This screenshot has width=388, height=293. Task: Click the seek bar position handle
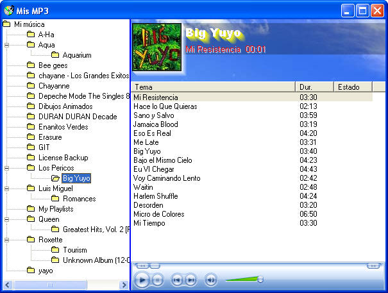tap(155, 266)
